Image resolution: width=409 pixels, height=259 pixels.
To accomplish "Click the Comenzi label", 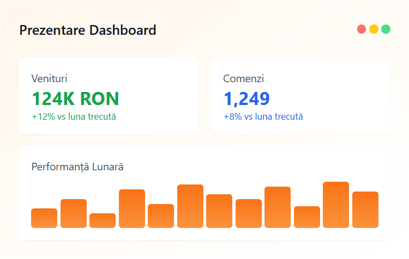I will pyautogui.click(x=243, y=78).
